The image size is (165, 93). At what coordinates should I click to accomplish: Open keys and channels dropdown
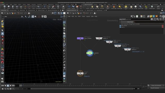coord(157,86)
